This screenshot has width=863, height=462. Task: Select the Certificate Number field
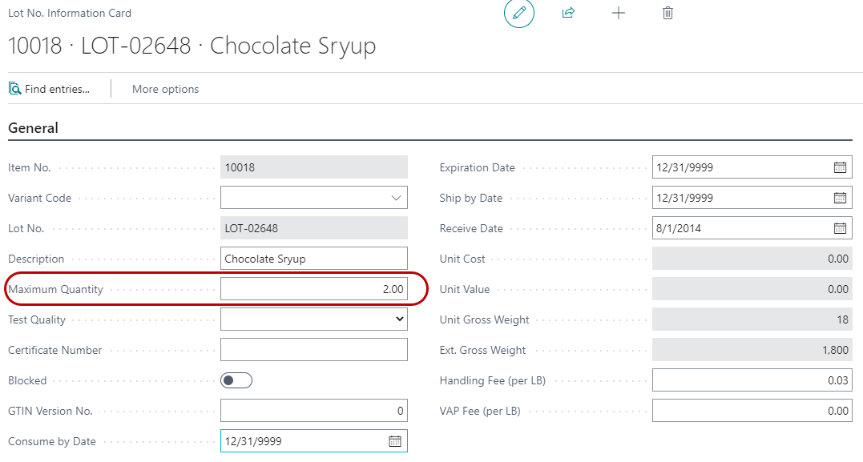click(313, 350)
